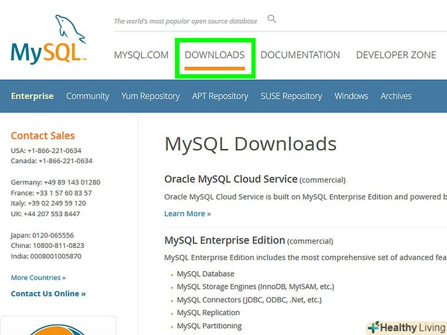Select Windows in the blue submenu
This screenshot has width=447, height=335.
351,96
